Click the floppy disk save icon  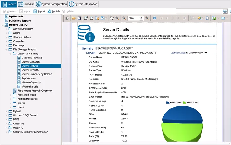tap(79, 18)
